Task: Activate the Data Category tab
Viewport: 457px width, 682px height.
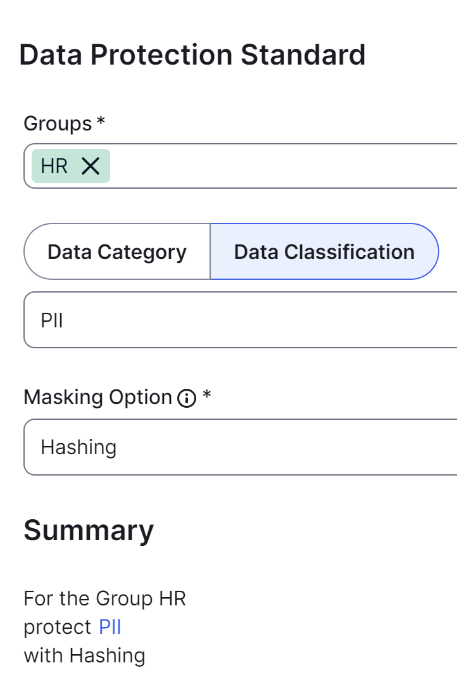Action: (116, 251)
